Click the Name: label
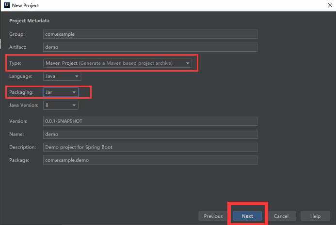336x225 pixels. pyautogui.click(x=16, y=135)
